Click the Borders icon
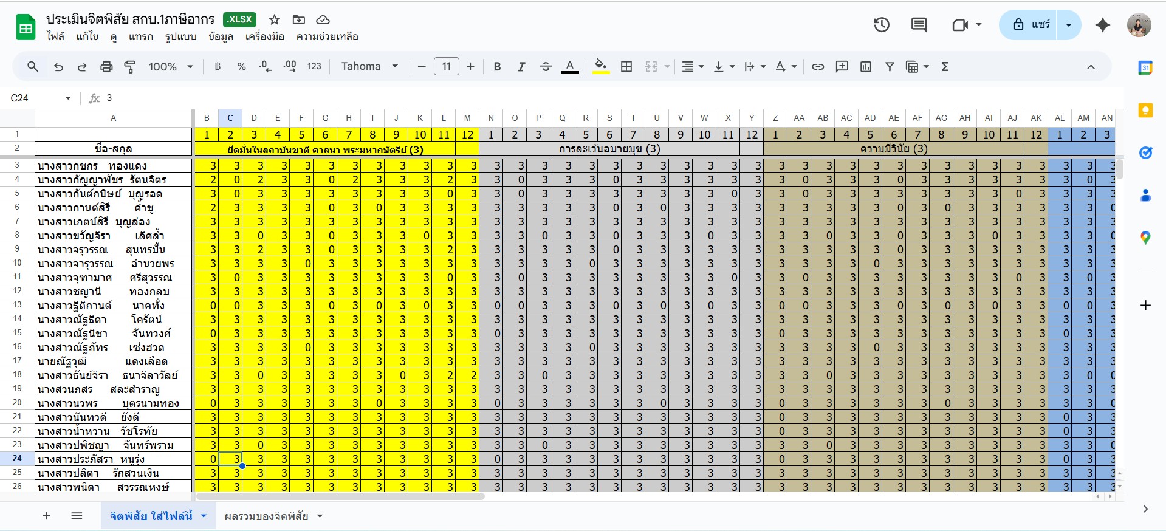This screenshot has width=1166, height=531. point(626,67)
